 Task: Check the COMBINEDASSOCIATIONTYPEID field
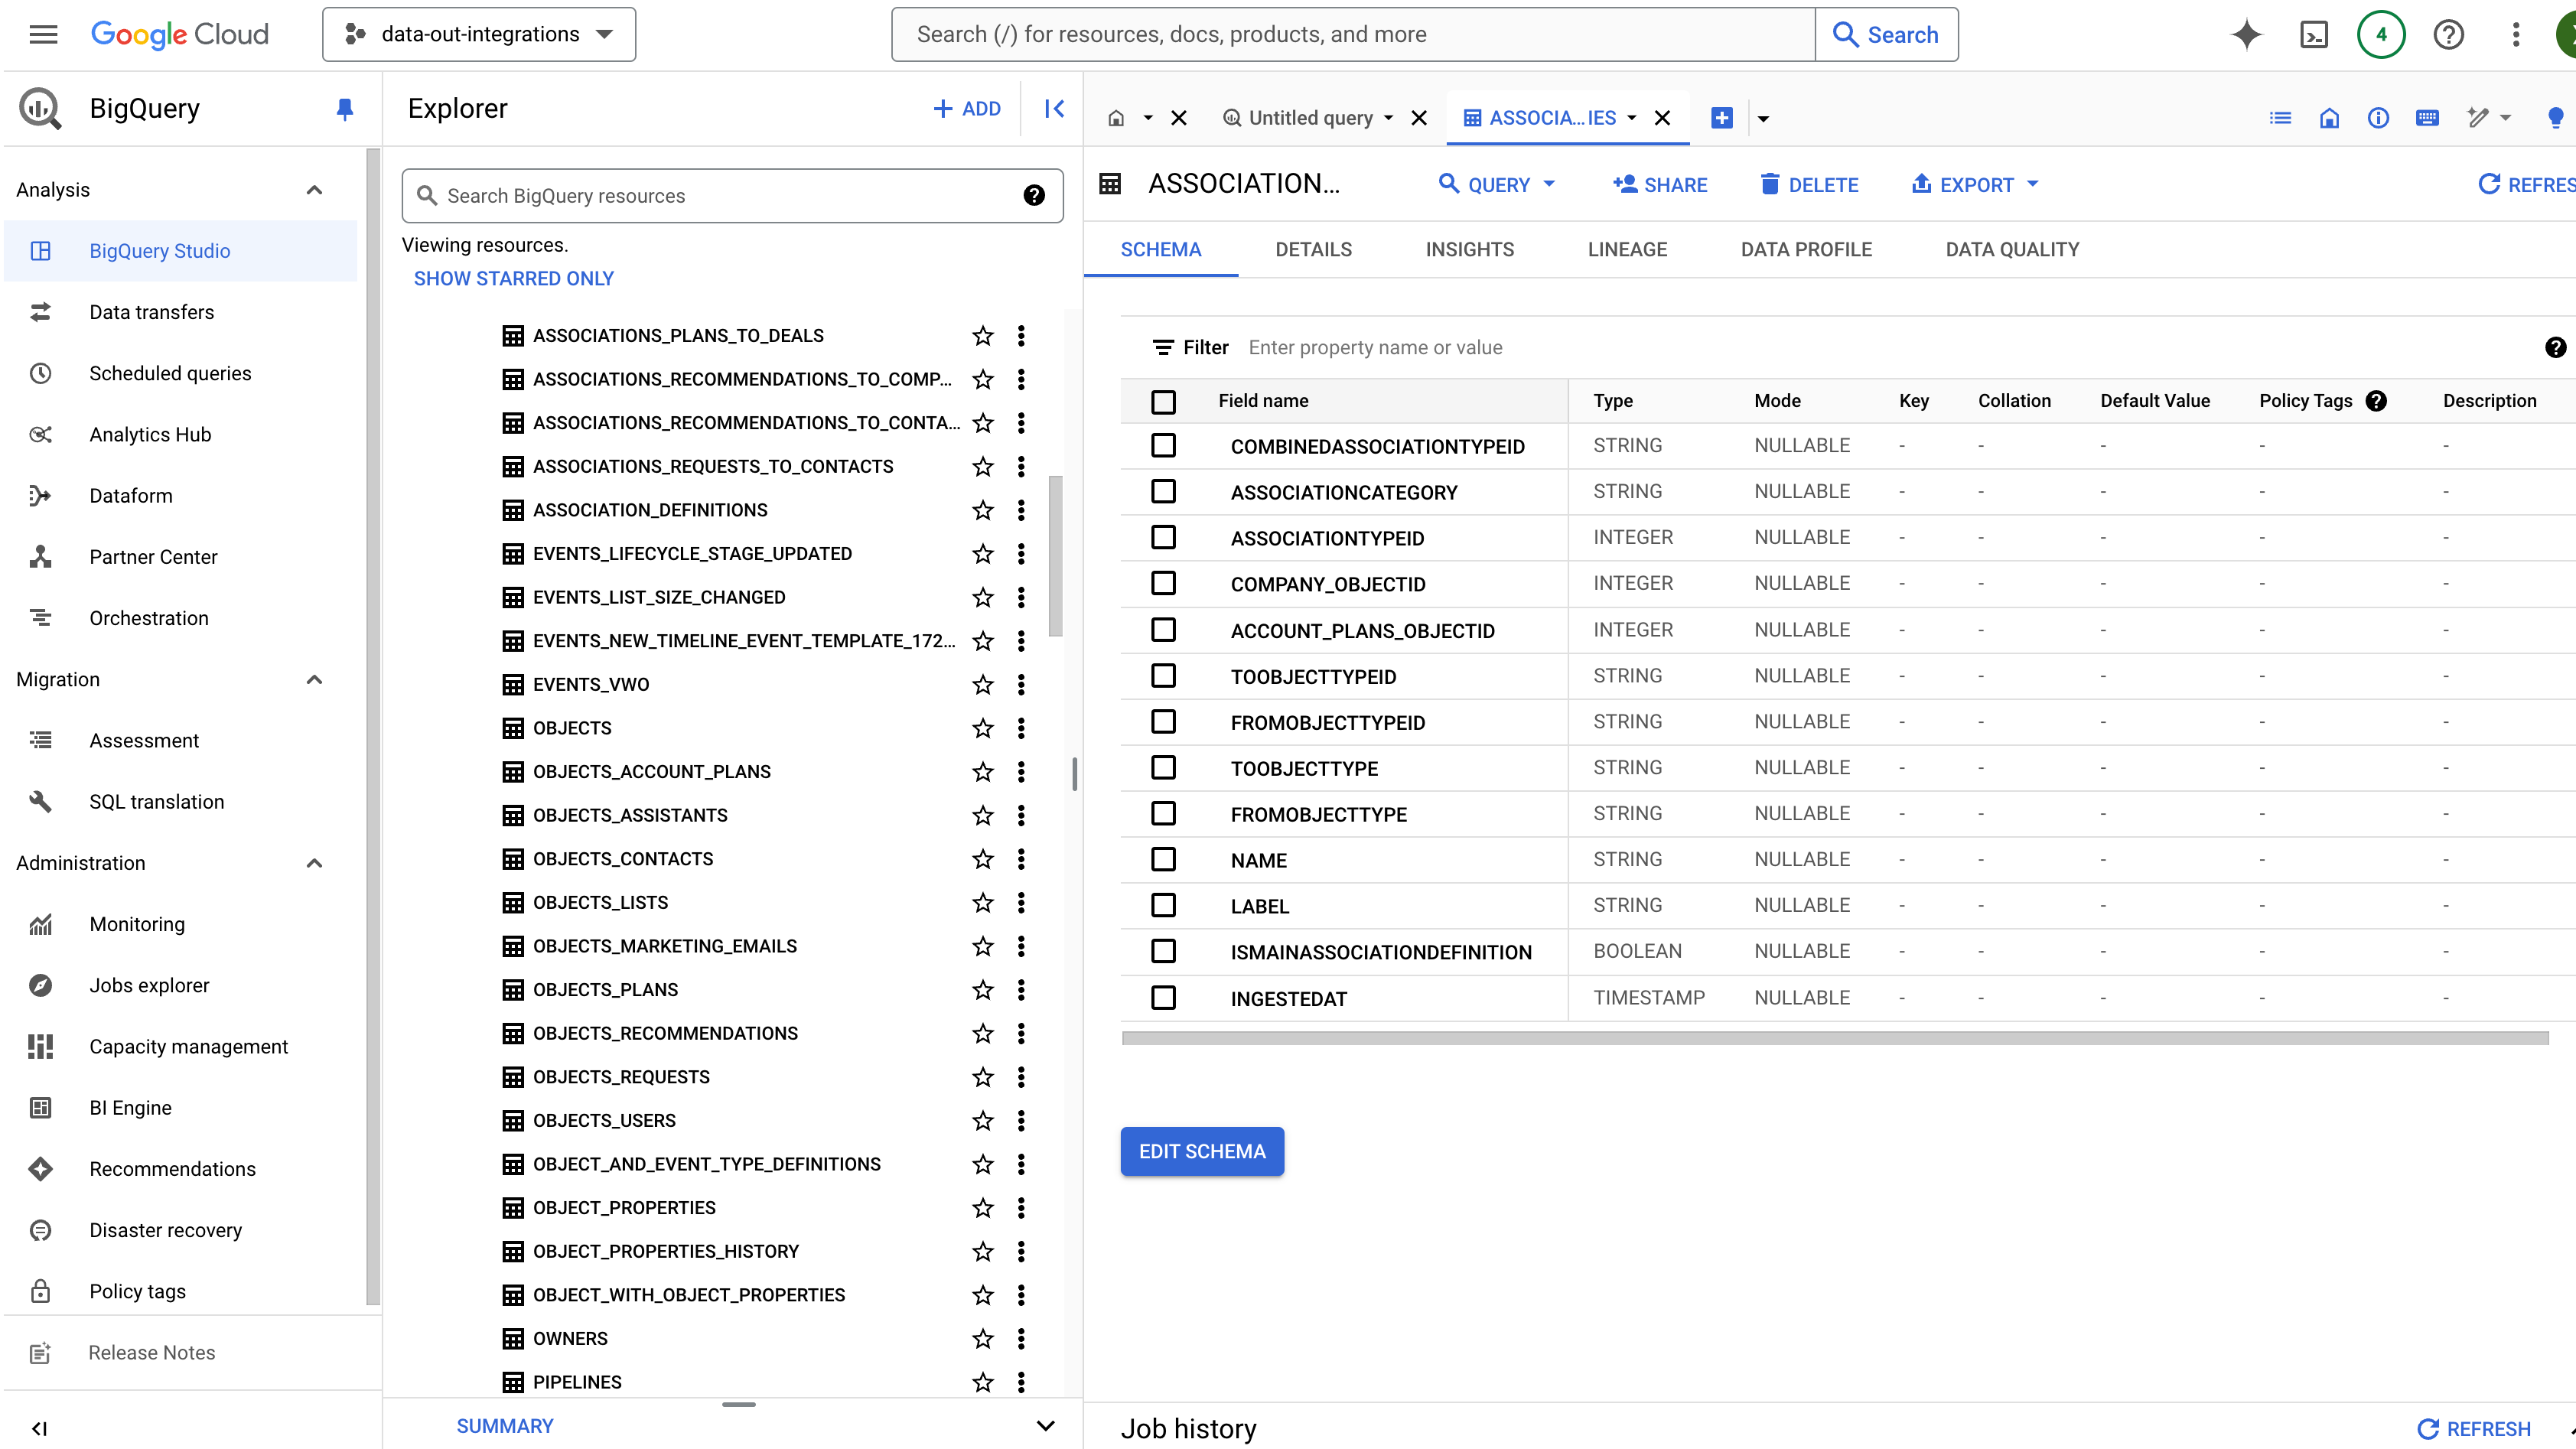pos(1163,445)
